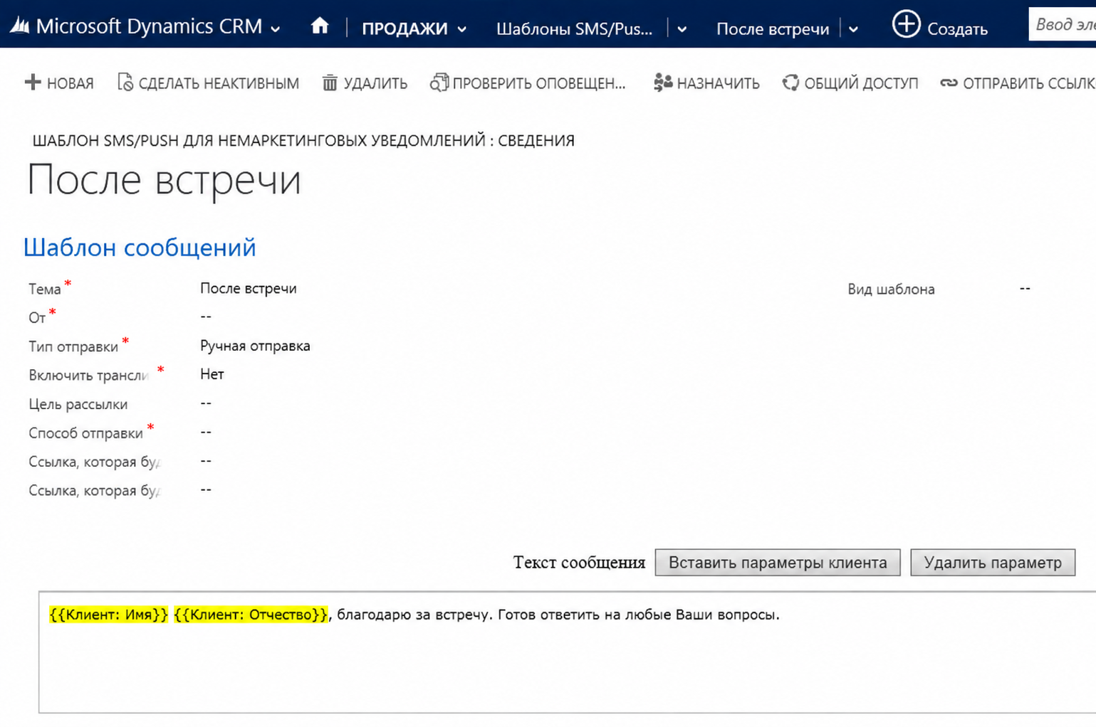Expand the chevron next to ПРОДАЖИ
The width and height of the screenshot is (1096, 727).
(x=462, y=29)
